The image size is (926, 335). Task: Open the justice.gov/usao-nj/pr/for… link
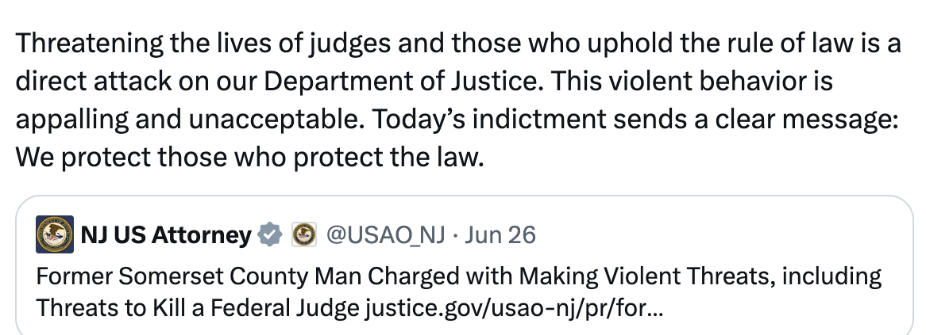(x=513, y=308)
